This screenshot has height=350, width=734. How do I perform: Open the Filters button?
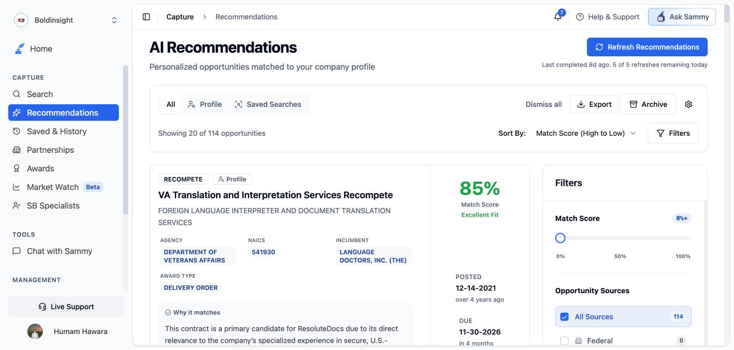[673, 133]
